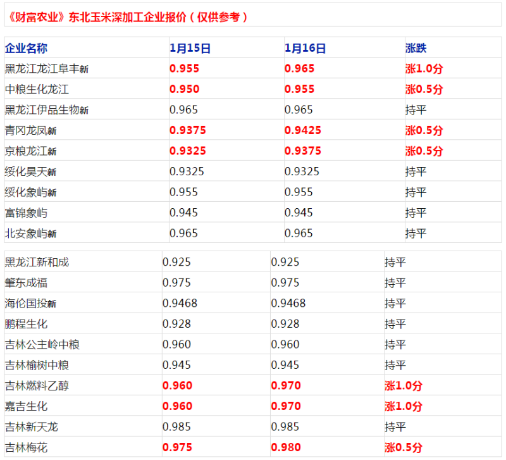The width and height of the screenshot is (506, 460).
Task: Select the 青冈龙凤 row's 0.9425 price
Action: (x=303, y=130)
